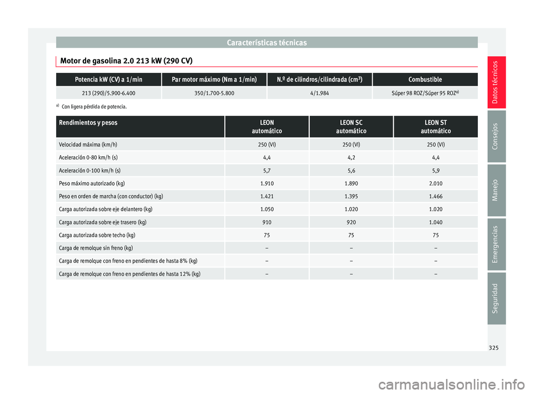Click the Par motor máximo column header
This screenshot has width=534, height=394.
click(214, 80)
